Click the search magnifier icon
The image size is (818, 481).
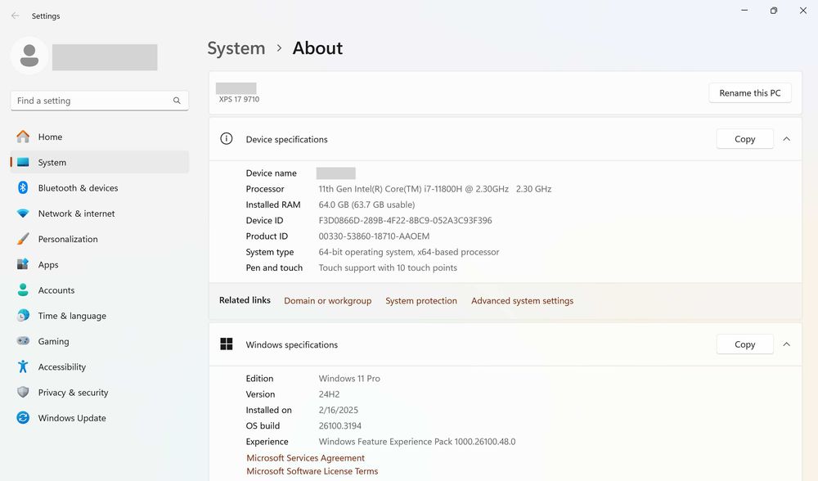[177, 101]
